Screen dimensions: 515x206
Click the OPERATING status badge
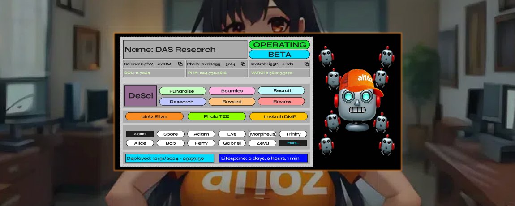pos(279,45)
